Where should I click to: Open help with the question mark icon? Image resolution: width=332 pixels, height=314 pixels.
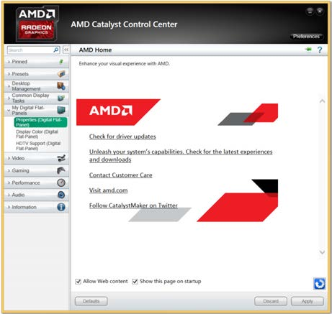pos(320,50)
